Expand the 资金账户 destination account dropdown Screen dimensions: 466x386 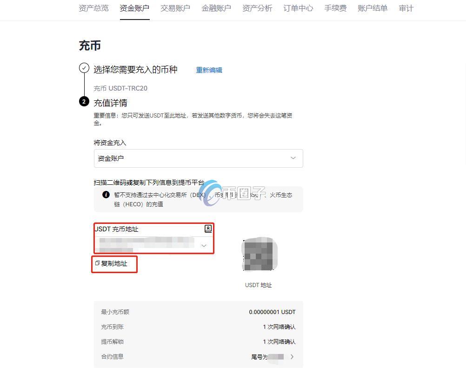click(x=198, y=158)
